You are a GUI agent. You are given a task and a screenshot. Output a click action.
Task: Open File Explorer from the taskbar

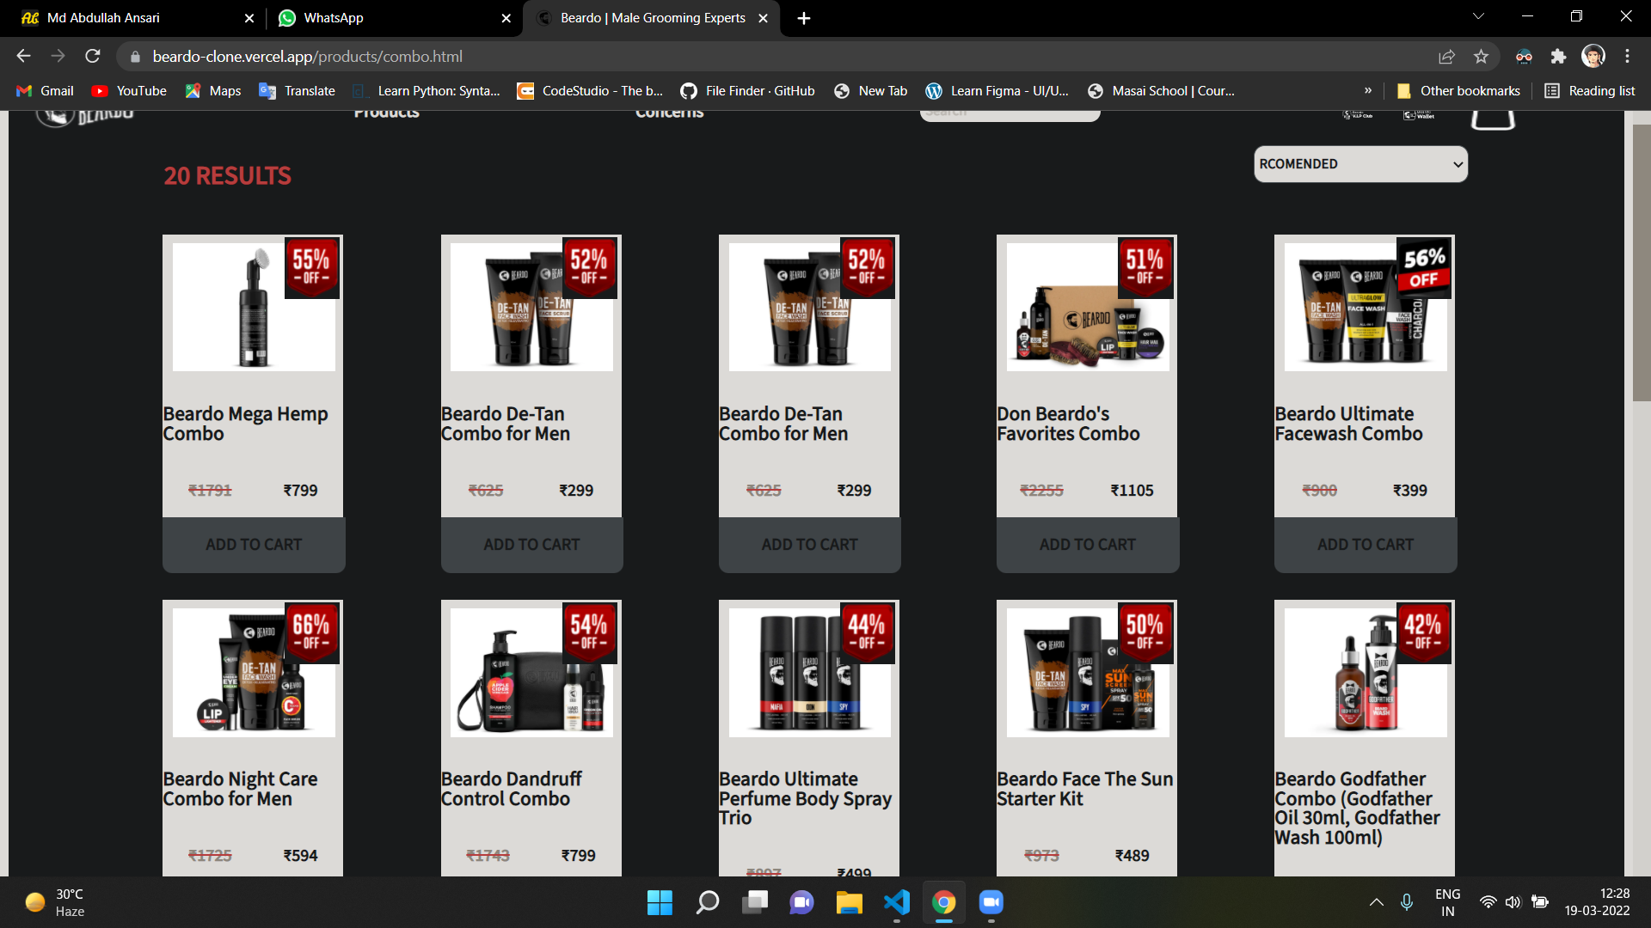click(x=849, y=902)
